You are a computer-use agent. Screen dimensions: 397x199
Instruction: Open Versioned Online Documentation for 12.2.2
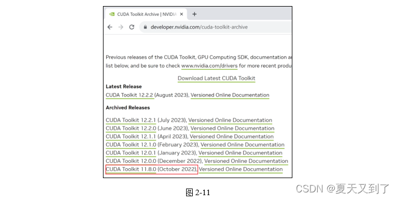click(x=230, y=95)
